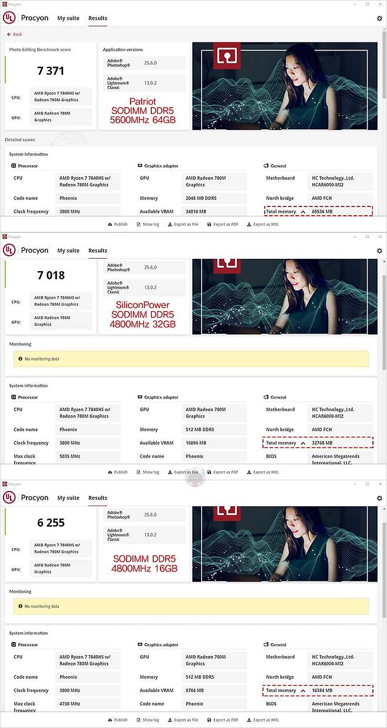This screenshot has height=728, width=387.
Task: Export as File in the 6 255 score window
Action: (183, 720)
